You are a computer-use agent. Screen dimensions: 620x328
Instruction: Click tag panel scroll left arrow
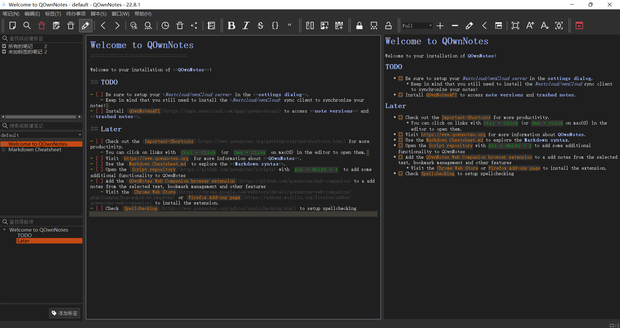(x=3, y=117)
